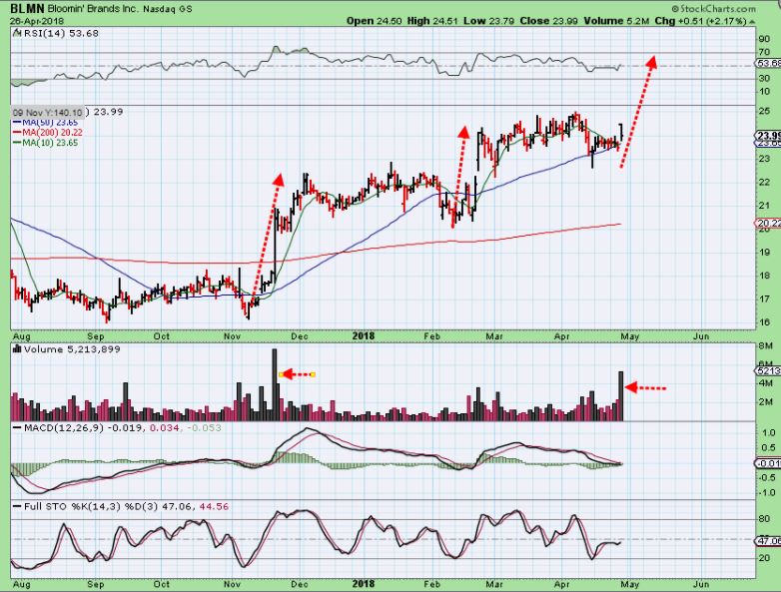Click the 09 Nov Y:140.10 tooltip
Image resolution: width=781 pixels, height=592 pixels.
click(47, 113)
